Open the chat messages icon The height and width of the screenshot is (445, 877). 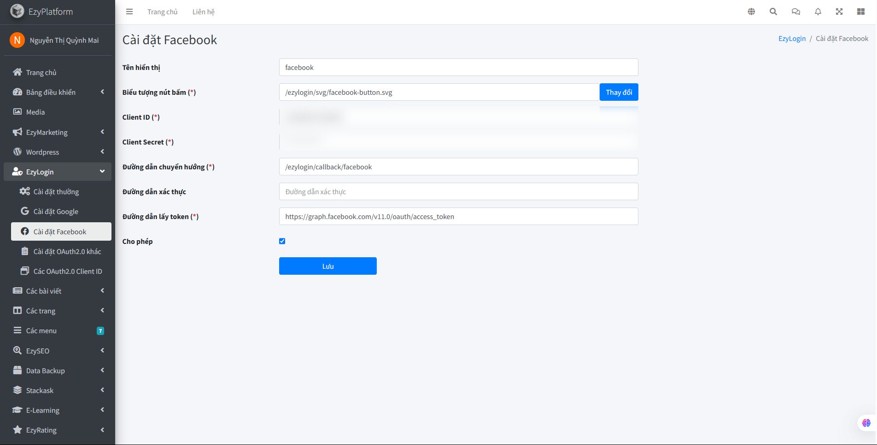[796, 12]
